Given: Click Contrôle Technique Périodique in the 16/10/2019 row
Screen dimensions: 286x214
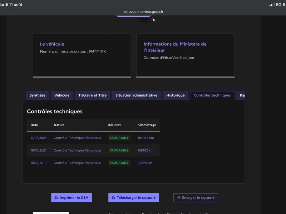Looking at the screenshot, I should pos(77,163).
